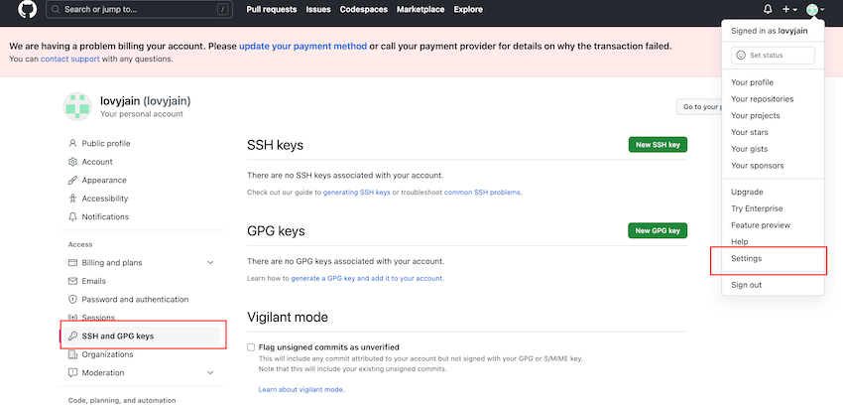Follow the contact support link
The width and height of the screenshot is (843, 406).
point(69,60)
